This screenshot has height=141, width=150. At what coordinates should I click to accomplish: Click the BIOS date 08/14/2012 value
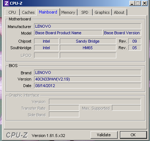pos(88,86)
